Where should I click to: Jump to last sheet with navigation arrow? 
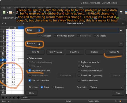pyautogui.click(x=14, y=98)
